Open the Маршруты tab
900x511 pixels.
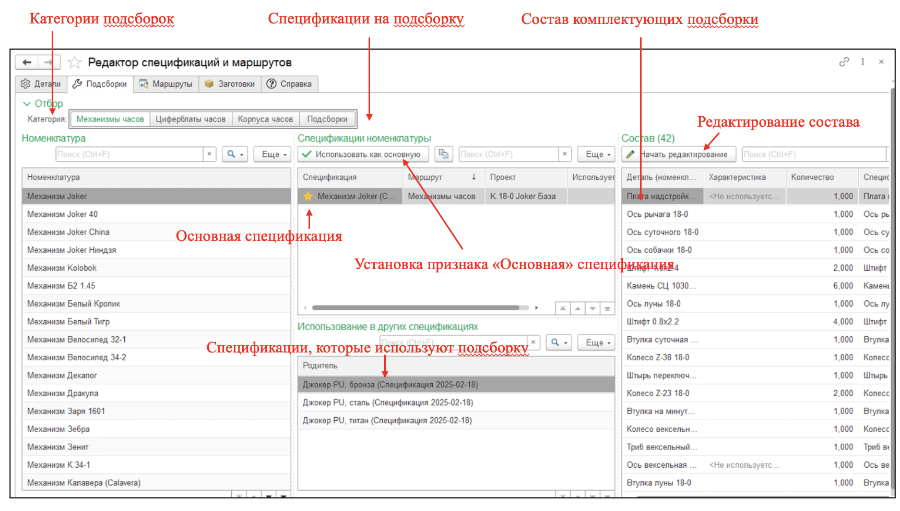click(x=166, y=84)
